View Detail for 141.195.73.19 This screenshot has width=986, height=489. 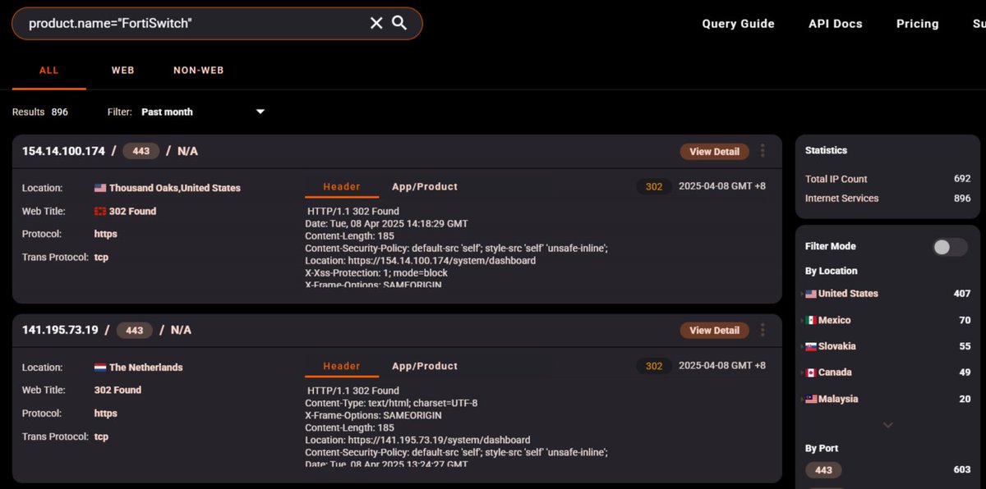(x=714, y=331)
